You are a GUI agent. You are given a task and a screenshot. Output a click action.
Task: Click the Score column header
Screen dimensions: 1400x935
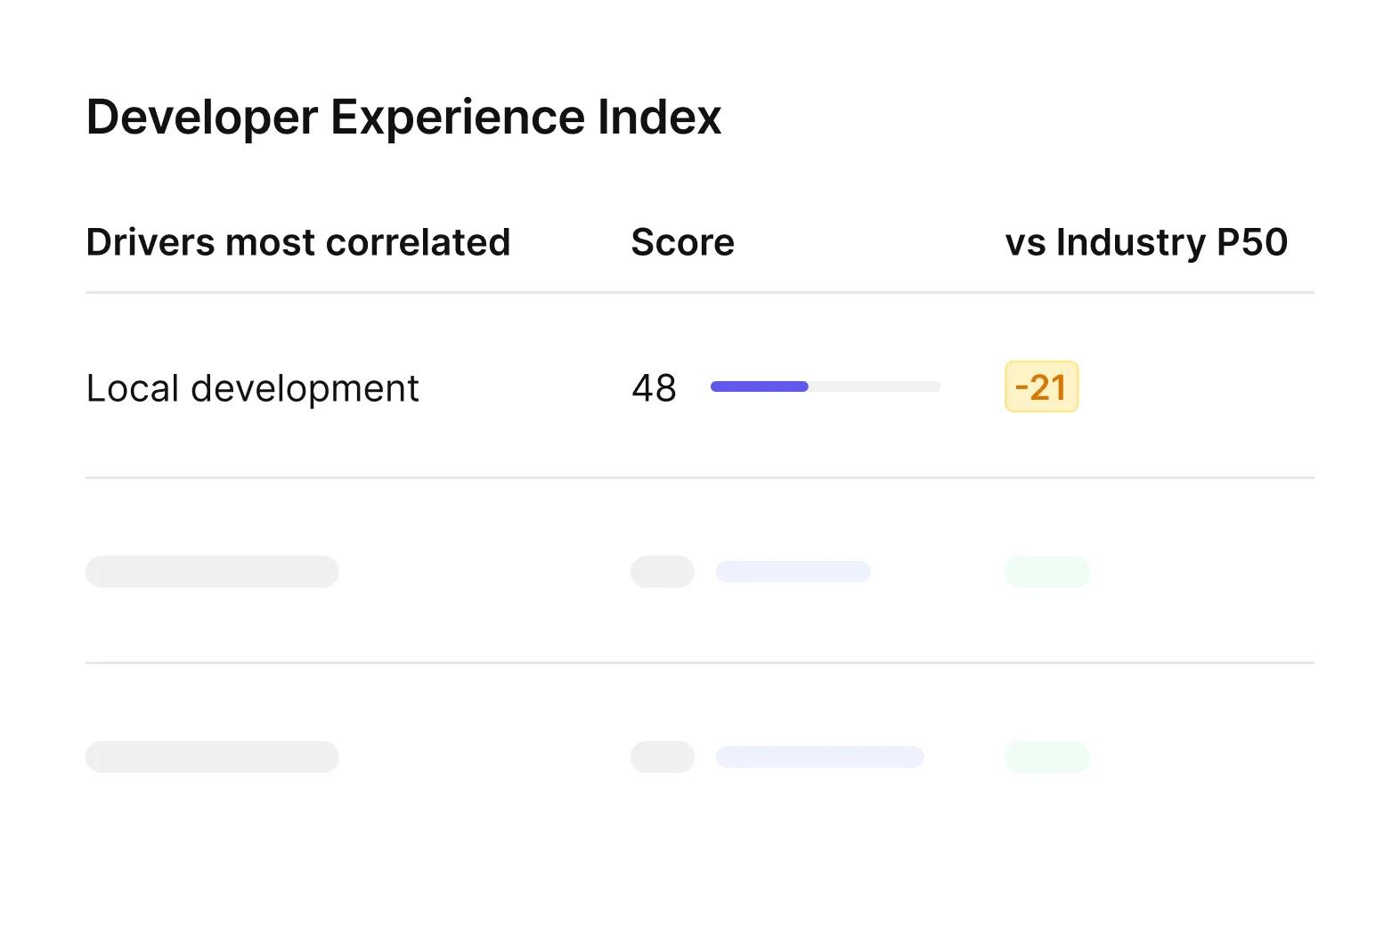(683, 242)
